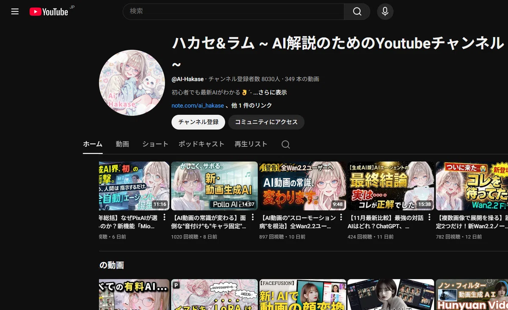This screenshot has width=508, height=310.
Task: Open the コレを待ってた Wan2.2 thumbnail
Action: pos(472,185)
